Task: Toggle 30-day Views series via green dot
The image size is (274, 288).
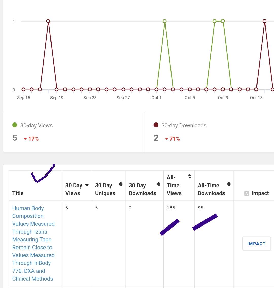Action: [x=15, y=125]
